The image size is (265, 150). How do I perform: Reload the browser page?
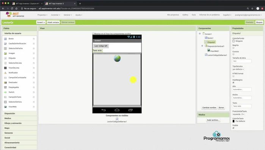point(12,8)
